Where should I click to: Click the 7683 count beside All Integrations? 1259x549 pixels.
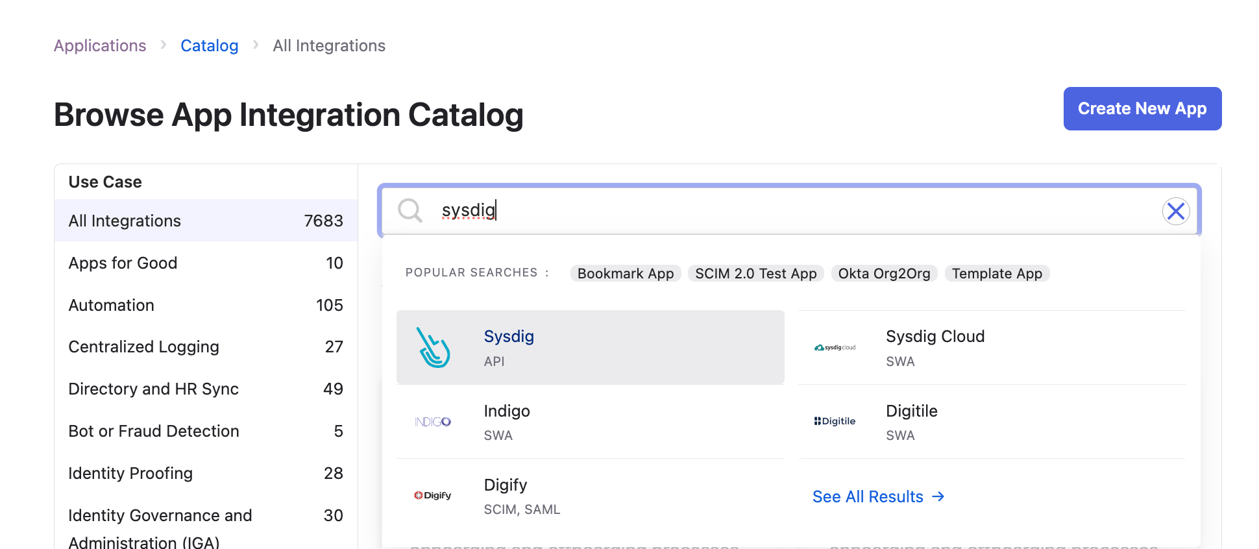coord(323,221)
